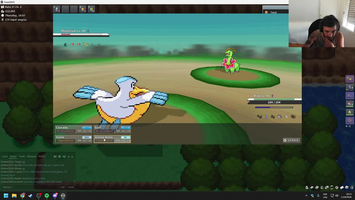Click the chat Send button
The width and height of the screenshot is (355, 200).
[71, 187]
